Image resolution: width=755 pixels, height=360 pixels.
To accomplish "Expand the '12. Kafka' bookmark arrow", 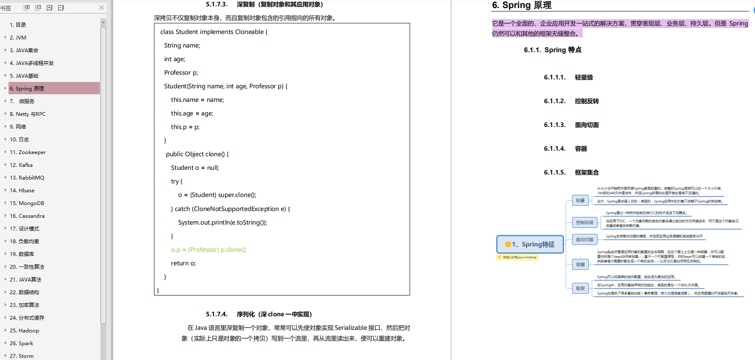I will (5, 165).
